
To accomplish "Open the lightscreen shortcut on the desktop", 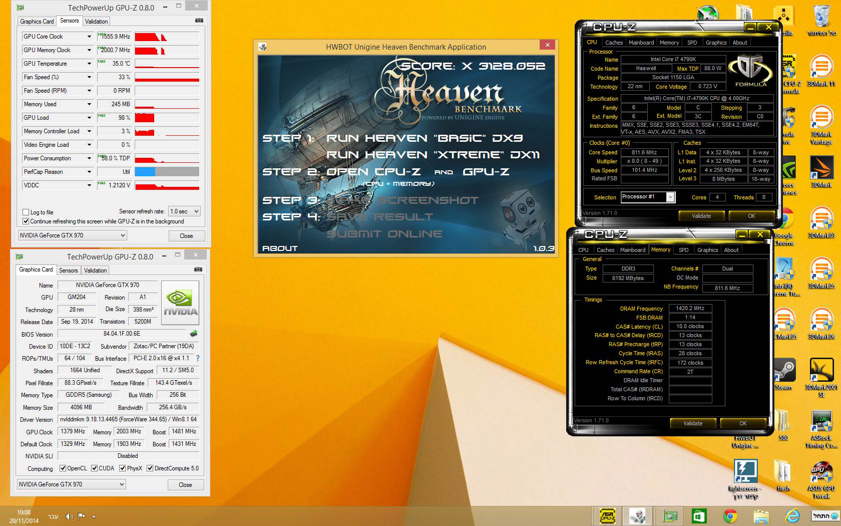I will [x=744, y=480].
